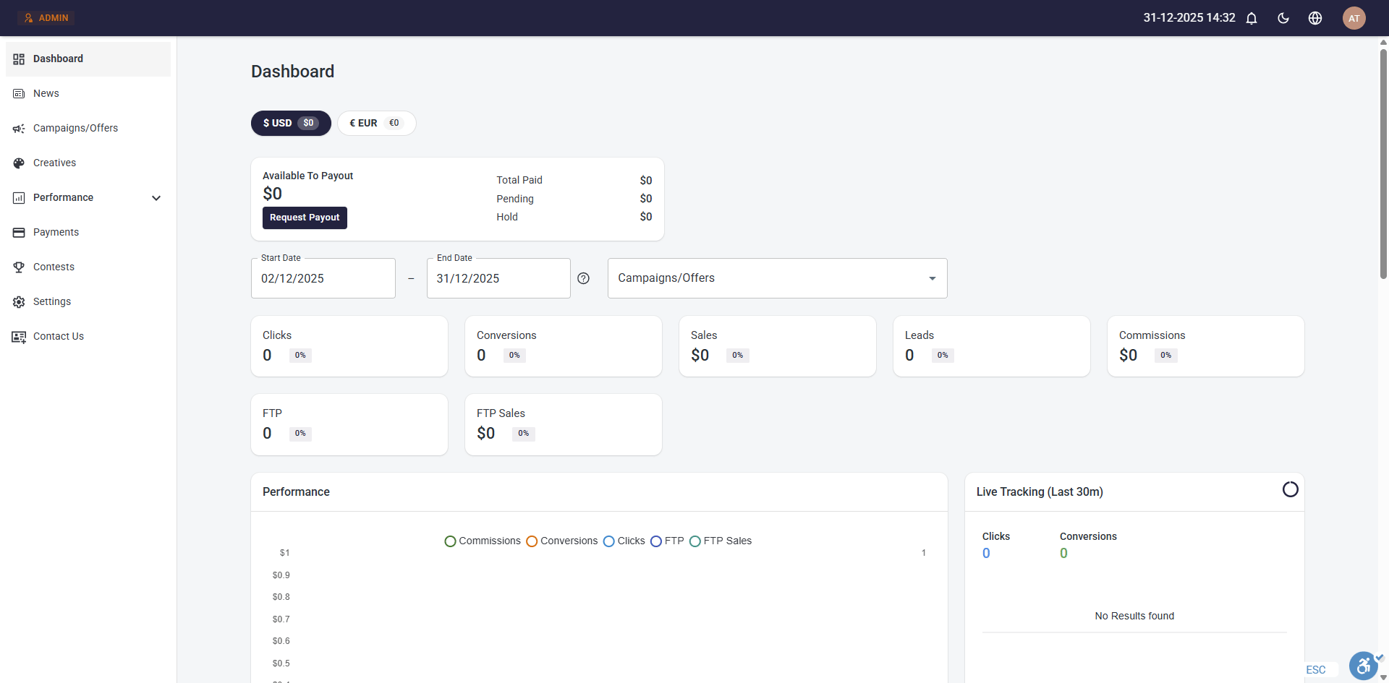Click the date range help icon
1389x683 pixels.
coord(584,278)
